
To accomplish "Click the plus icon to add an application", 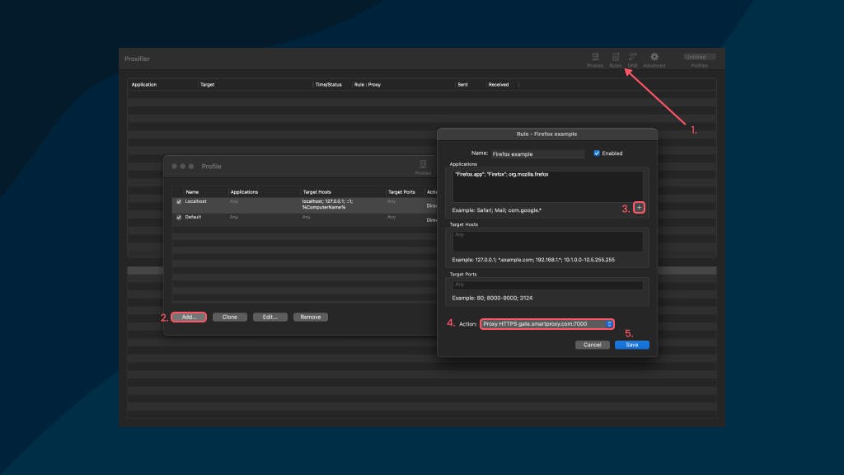I will (x=639, y=207).
